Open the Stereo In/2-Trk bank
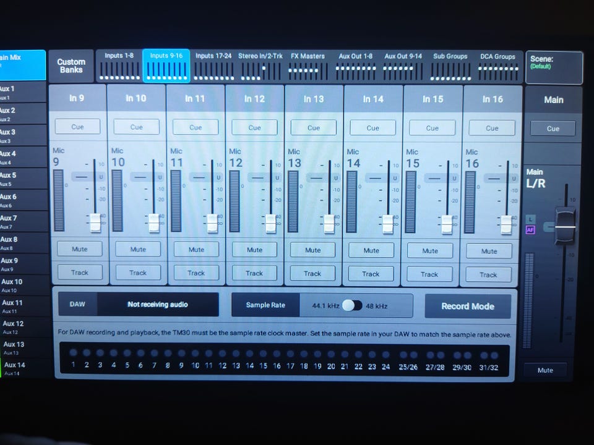The image size is (594, 445). [x=260, y=66]
